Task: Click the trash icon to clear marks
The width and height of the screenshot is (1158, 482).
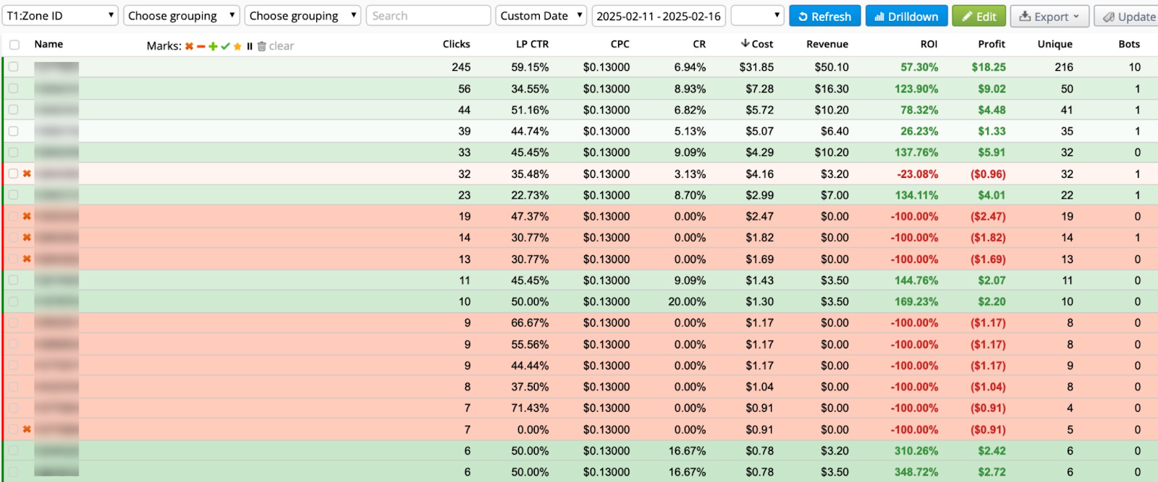Action: 262,46
